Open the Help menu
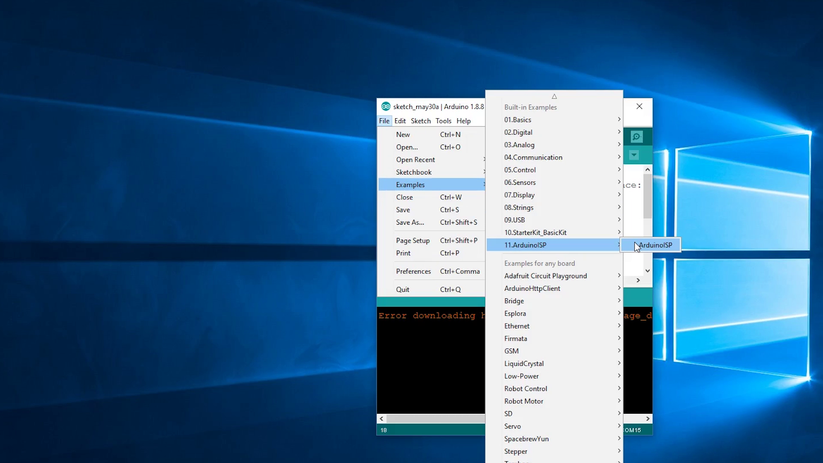The width and height of the screenshot is (823, 463). [x=463, y=121]
